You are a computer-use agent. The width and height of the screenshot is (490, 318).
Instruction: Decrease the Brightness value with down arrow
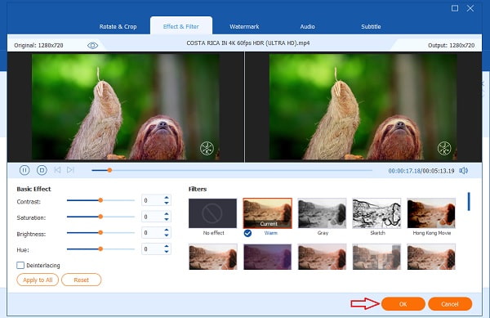tap(167, 235)
